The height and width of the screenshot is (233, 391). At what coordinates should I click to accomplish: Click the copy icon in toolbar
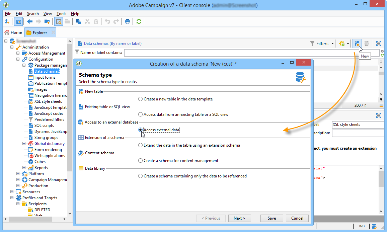coord(79,22)
